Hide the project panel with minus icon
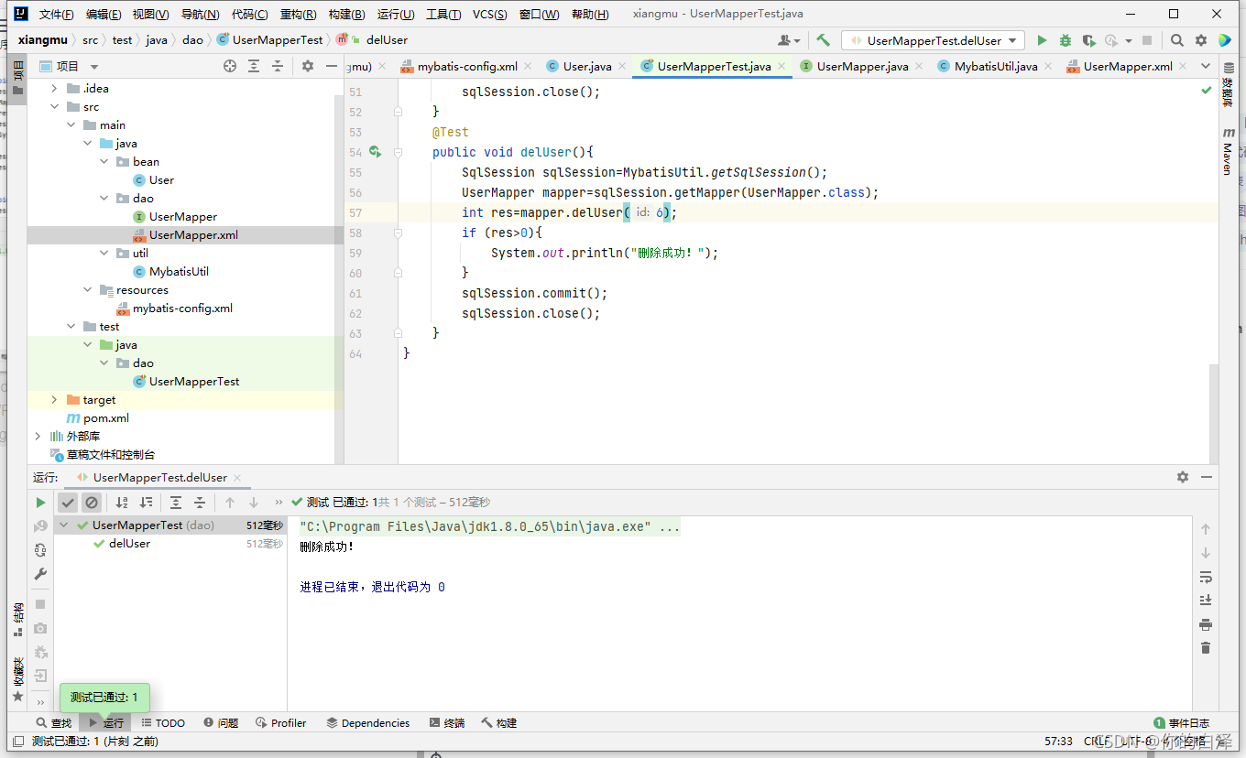Image resolution: width=1246 pixels, height=758 pixels. pos(331,66)
